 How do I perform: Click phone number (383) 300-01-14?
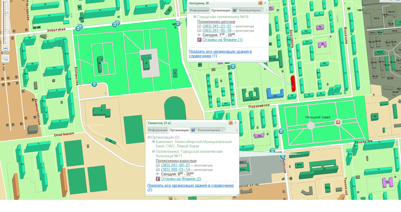coord(175,169)
